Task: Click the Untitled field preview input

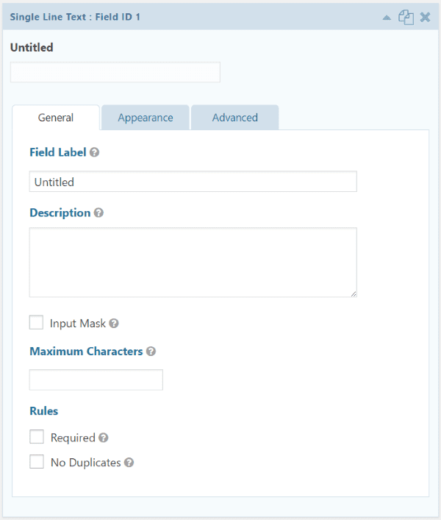Action: click(x=115, y=72)
